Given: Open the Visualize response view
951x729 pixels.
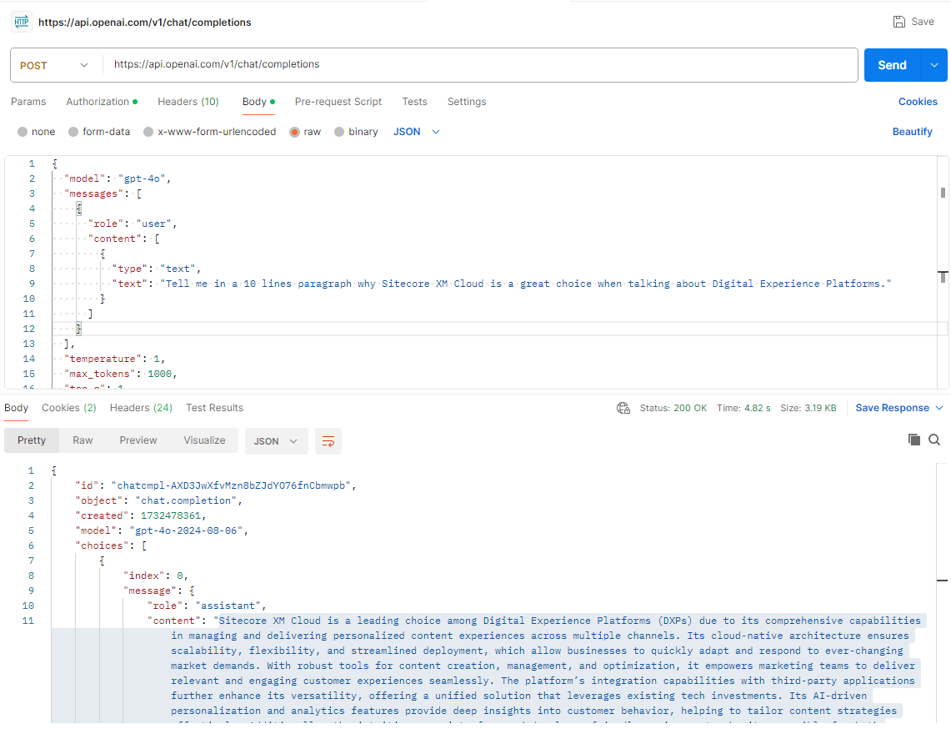Looking at the screenshot, I should 204,440.
